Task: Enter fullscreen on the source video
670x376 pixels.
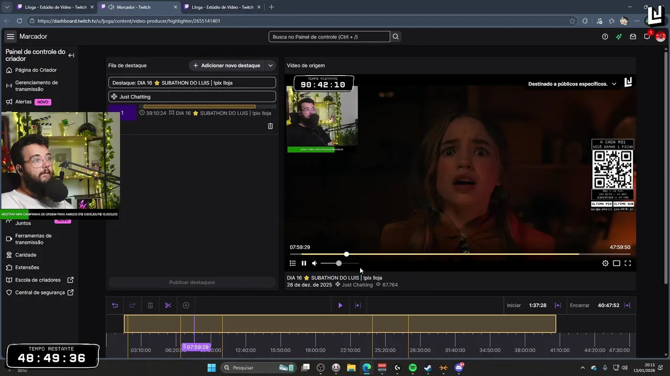Action: (x=628, y=263)
